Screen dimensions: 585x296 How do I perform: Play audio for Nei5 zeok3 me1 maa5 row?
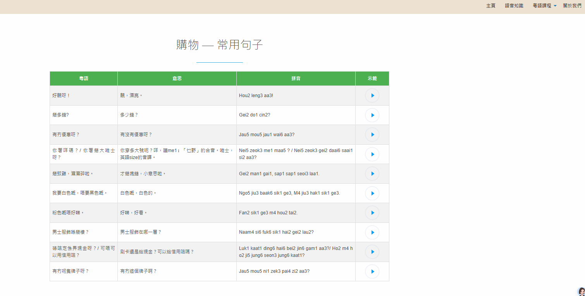click(x=372, y=154)
